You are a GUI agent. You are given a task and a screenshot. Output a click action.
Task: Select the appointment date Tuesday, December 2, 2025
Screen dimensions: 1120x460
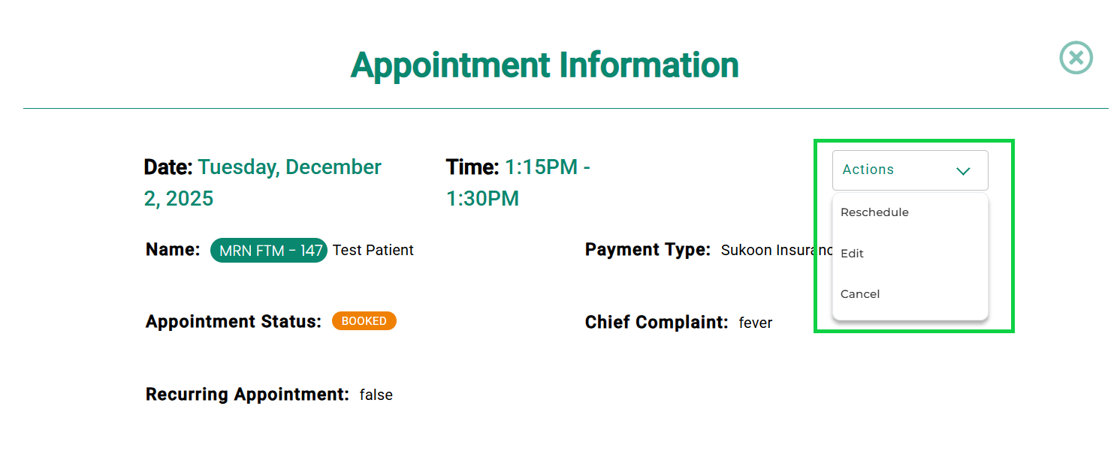[x=289, y=167]
